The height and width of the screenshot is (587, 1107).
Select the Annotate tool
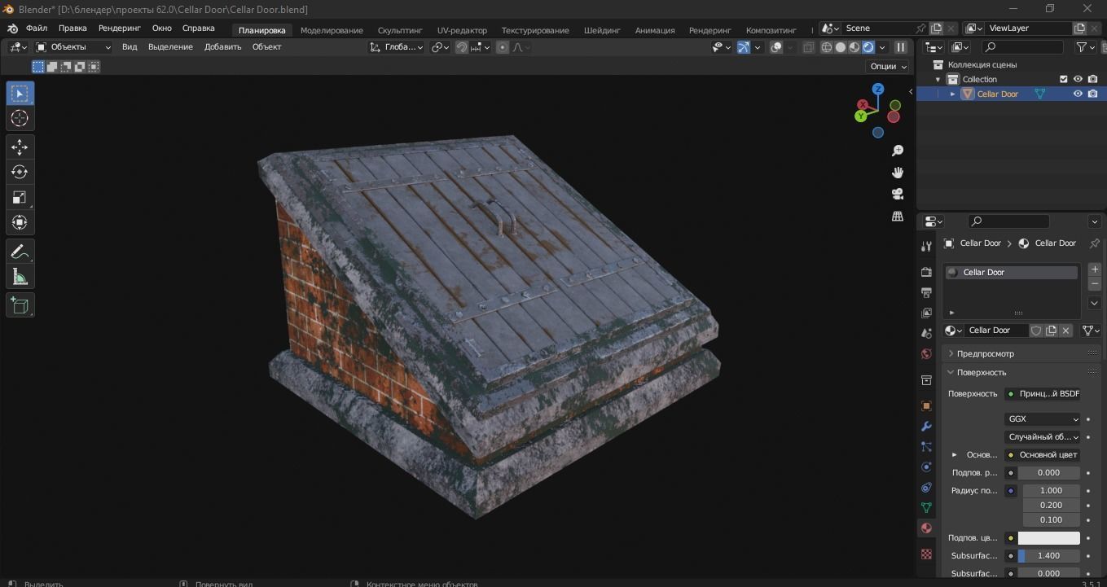click(20, 252)
